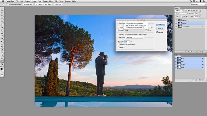Open Essentials workspace dropdown
The image size is (207, 116).
pos(198,4)
